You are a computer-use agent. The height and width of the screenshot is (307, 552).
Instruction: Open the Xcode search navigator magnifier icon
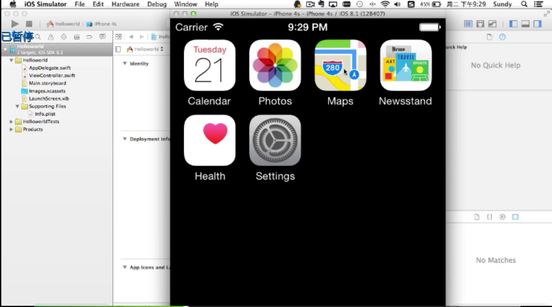[38, 37]
